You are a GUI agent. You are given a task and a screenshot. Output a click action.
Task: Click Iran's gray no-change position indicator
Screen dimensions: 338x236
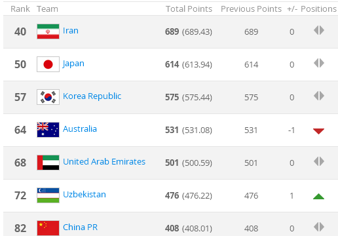[319, 30]
